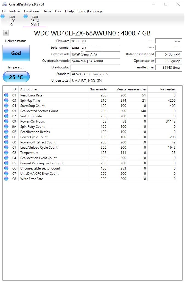Click status orb for Power-off Retract Count
This screenshot has width=185, height=283.
coord(6,142)
